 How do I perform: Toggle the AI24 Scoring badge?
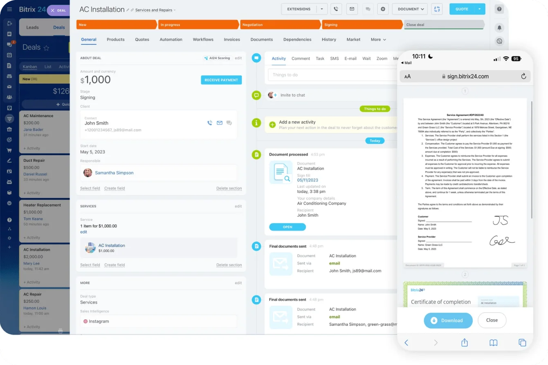pos(217,58)
